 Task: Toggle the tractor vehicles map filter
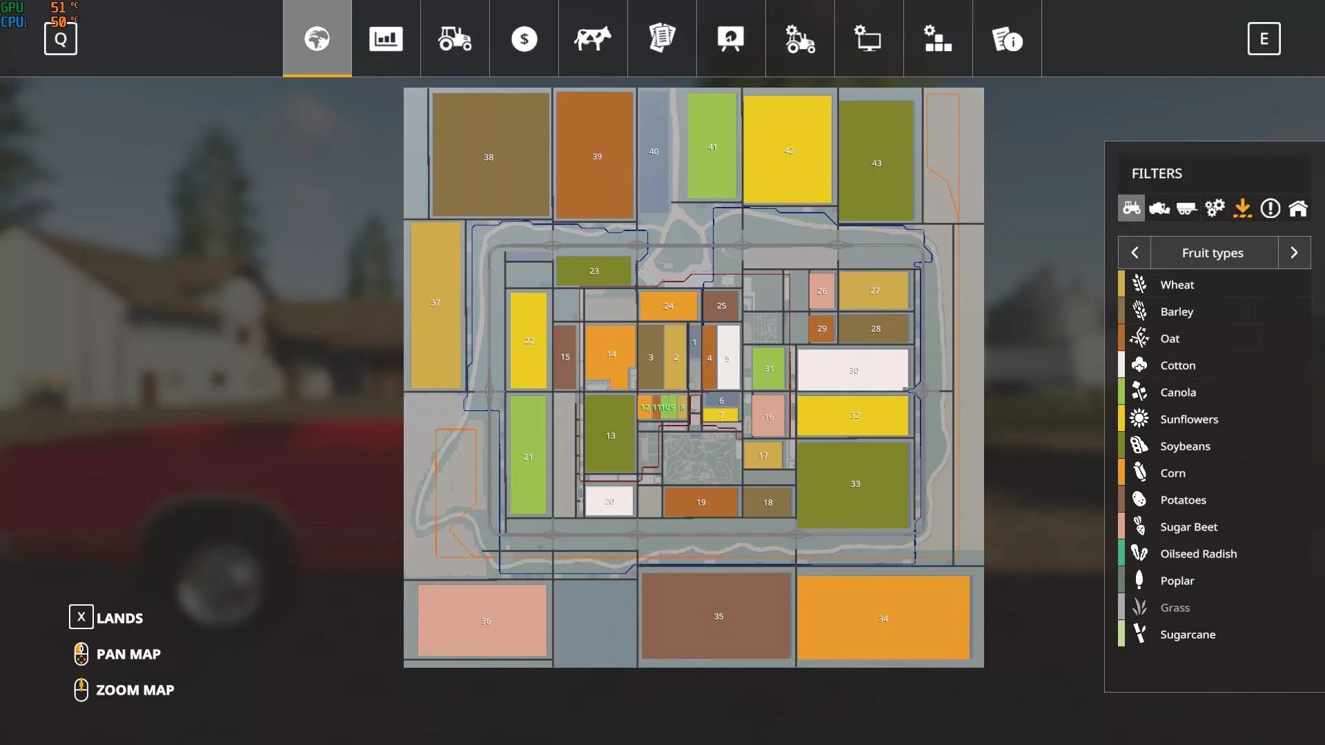click(1131, 208)
